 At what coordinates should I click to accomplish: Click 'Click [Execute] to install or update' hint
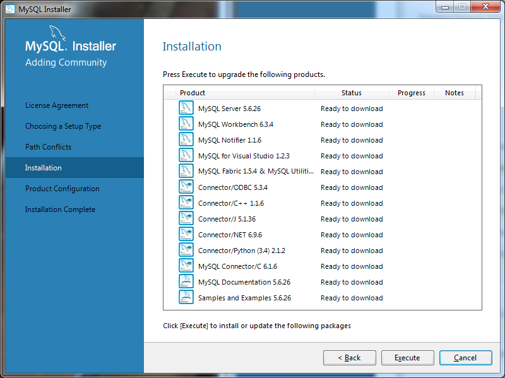(x=257, y=326)
